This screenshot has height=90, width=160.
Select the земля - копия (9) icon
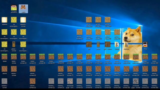click(89, 69)
